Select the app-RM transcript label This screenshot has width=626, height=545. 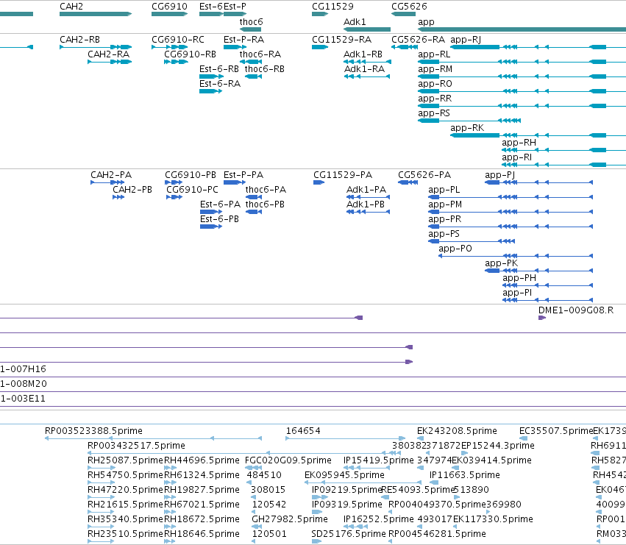pos(435,69)
